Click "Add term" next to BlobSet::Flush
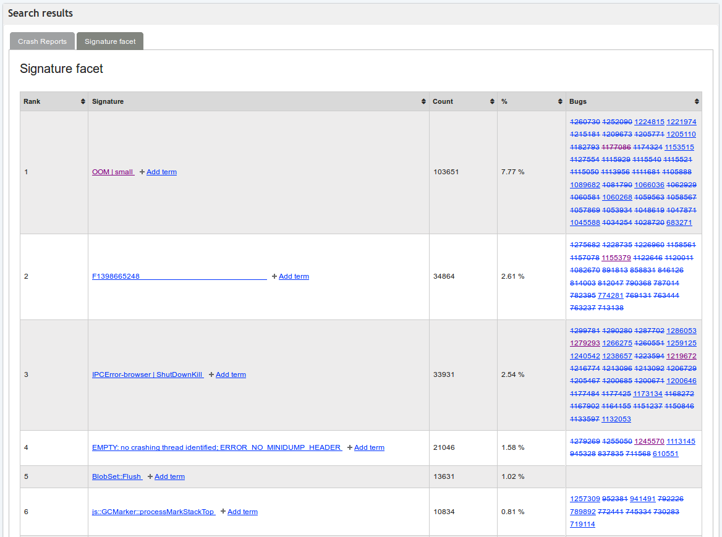 coord(169,476)
